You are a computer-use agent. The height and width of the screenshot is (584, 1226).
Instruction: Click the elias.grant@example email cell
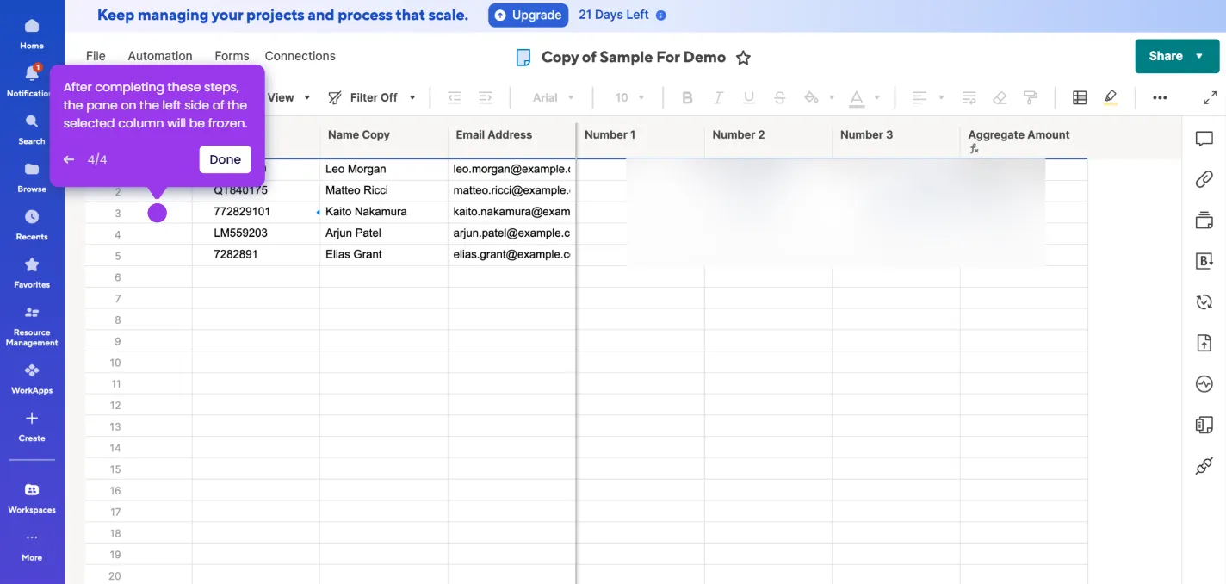(511, 255)
